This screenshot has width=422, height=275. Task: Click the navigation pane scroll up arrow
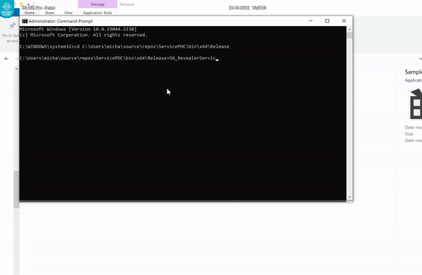[16, 69]
